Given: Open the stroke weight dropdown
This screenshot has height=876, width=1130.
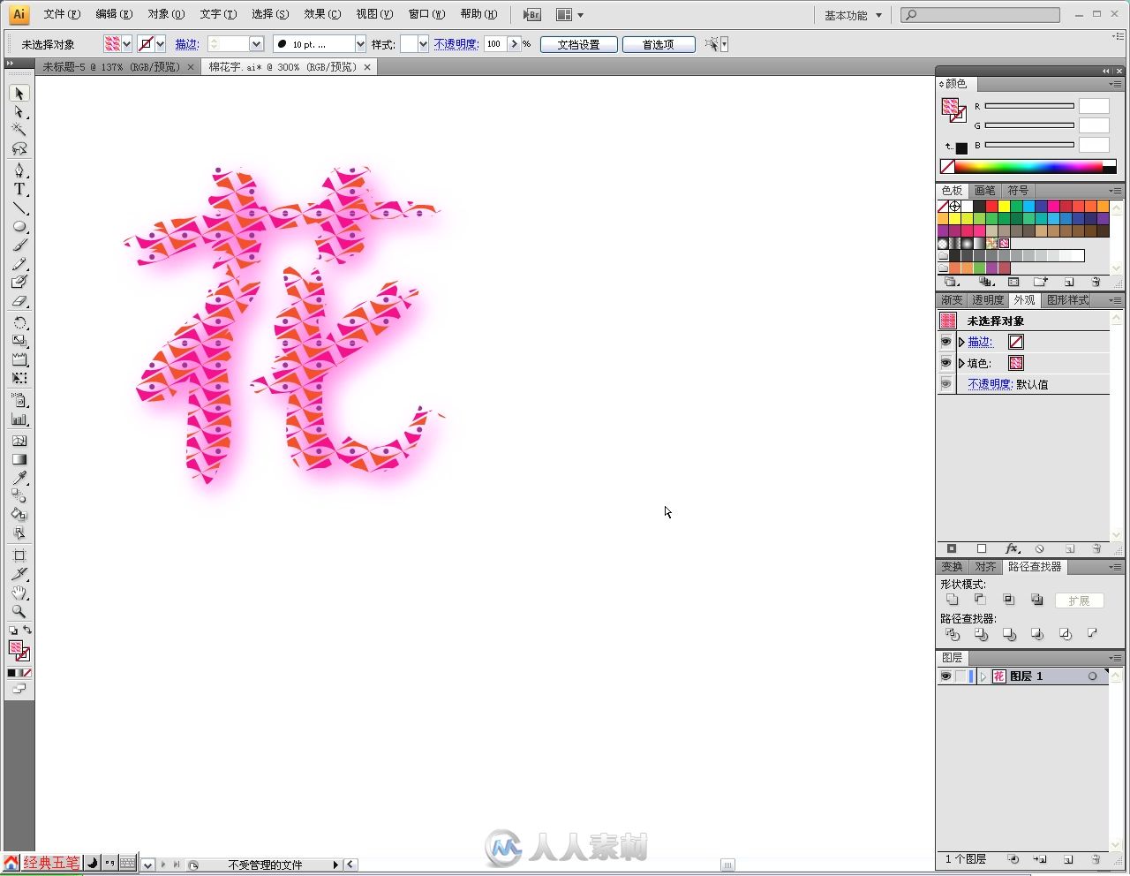Looking at the screenshot, I should [x=256, y=44].
